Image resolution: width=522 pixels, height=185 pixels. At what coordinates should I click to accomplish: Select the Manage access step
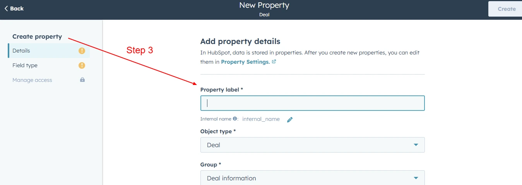point(49,80)
